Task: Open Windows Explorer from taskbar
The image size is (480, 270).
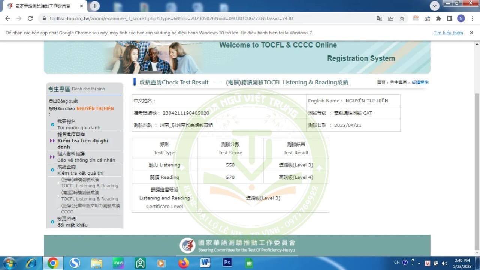Action: coord(97,263)
